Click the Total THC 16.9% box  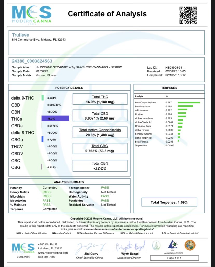[x=100, y=99]
